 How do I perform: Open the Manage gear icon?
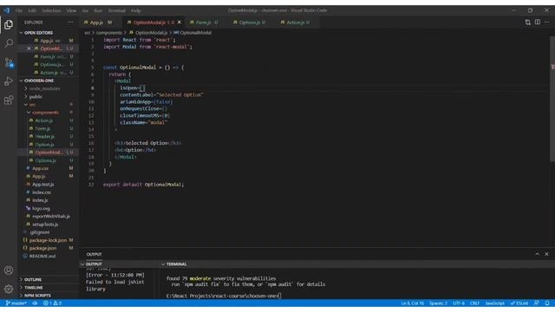(9, 289)
